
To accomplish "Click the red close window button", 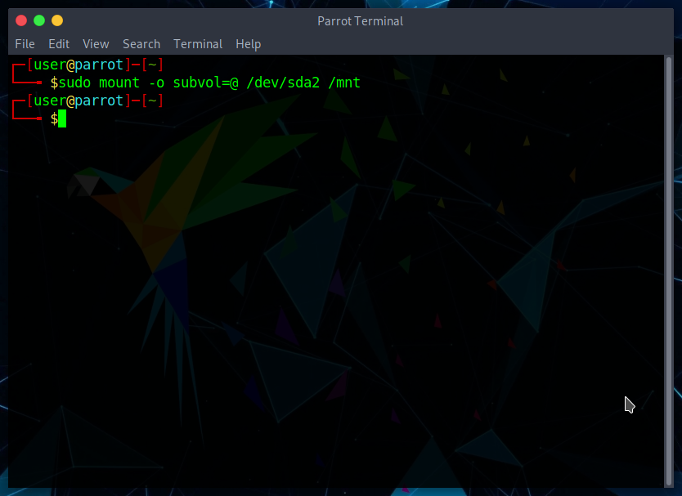I will (21, 20).
